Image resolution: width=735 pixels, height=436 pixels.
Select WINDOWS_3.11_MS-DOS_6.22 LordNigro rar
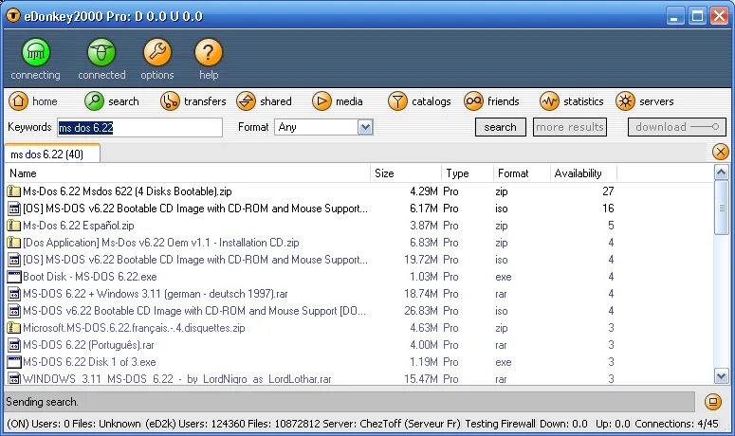point(177,379)
